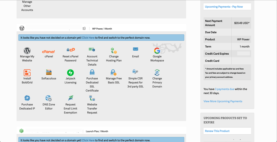Click the Install BoldGrid icon
277x142 pixels.
[x=27, y=72]
